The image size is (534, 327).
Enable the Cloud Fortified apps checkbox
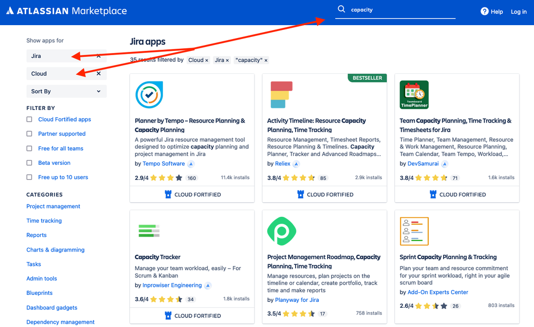(29, 119)
